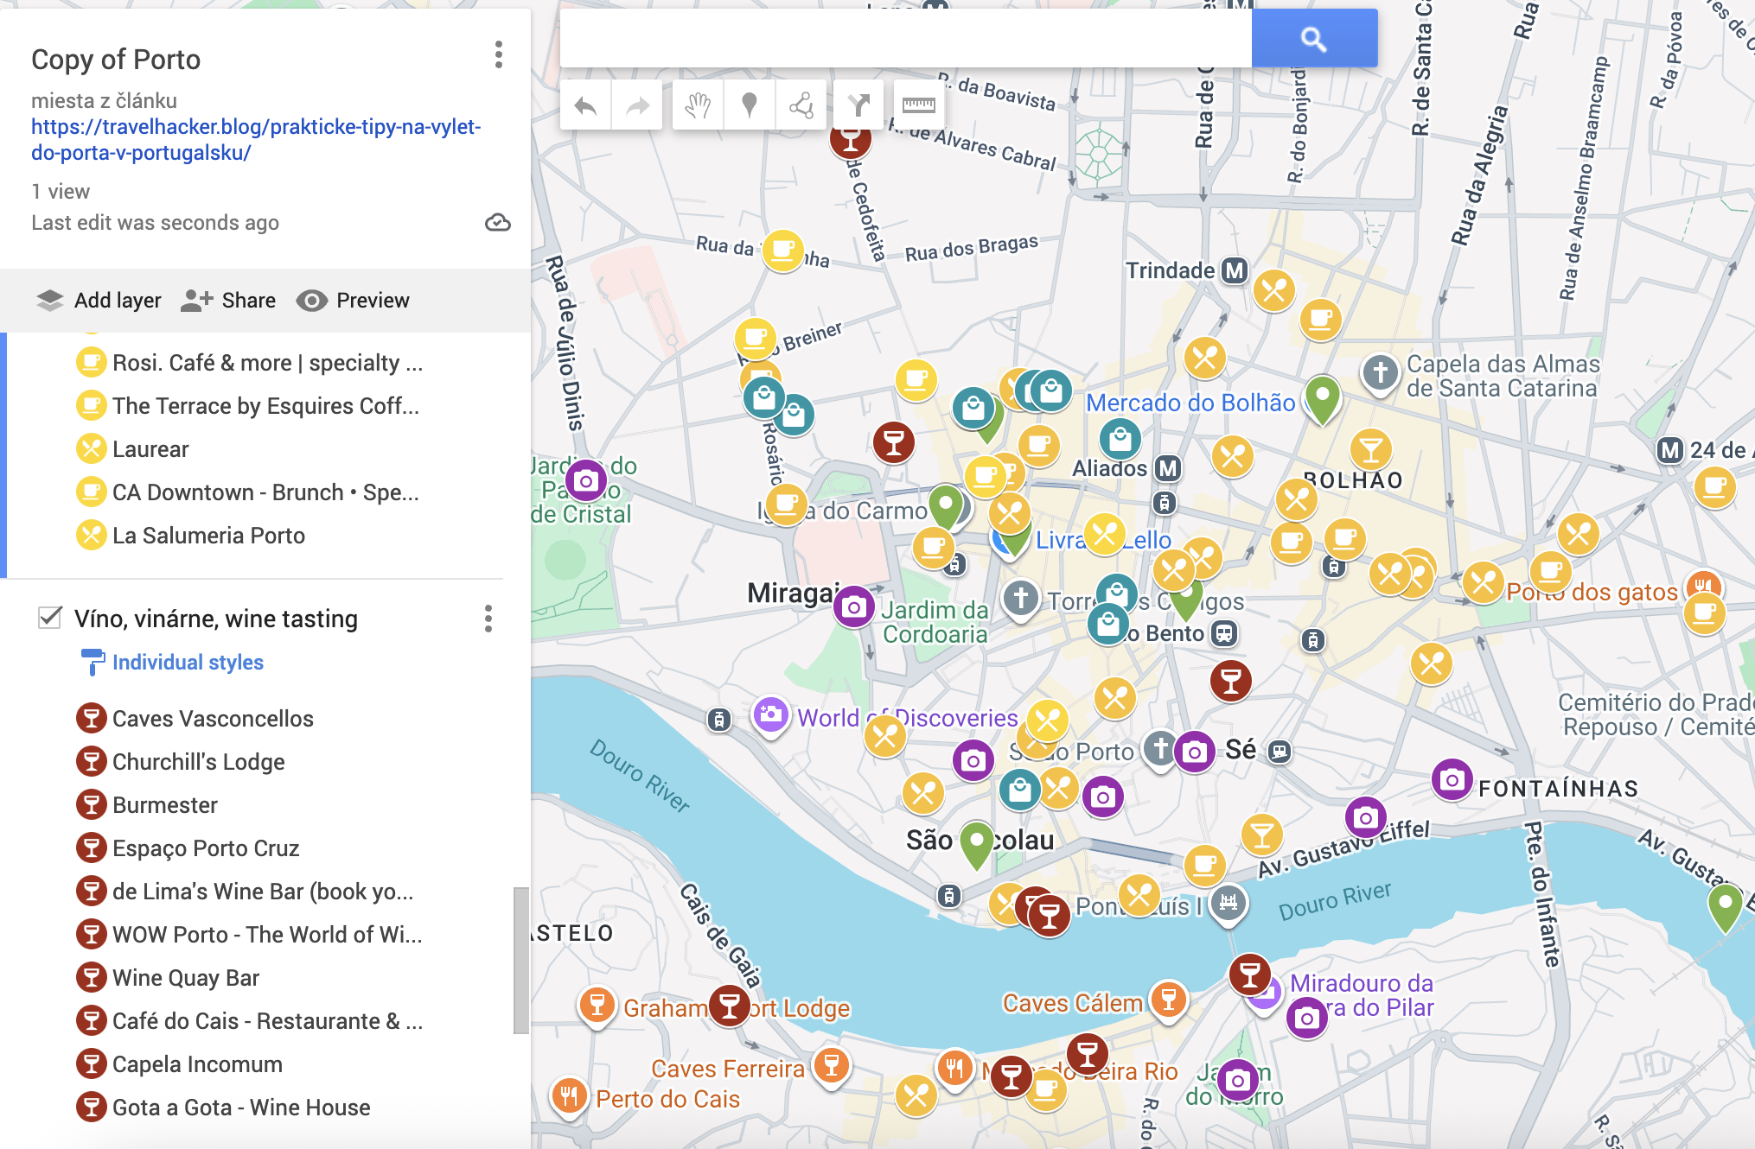Image resolution: width=1755 pixels, height=1149 pixels.
Task: Click the undo arrow button
Action: pyautogui.click(x=585, y=105)
